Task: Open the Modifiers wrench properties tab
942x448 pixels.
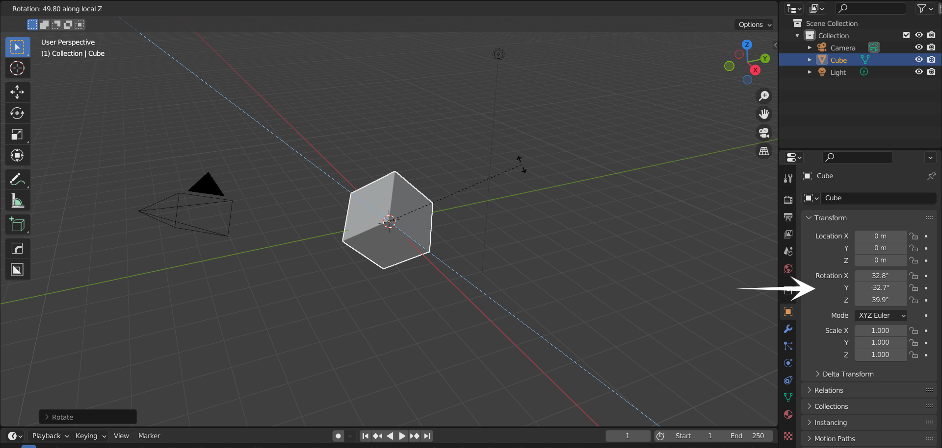Action: (788, 329)
